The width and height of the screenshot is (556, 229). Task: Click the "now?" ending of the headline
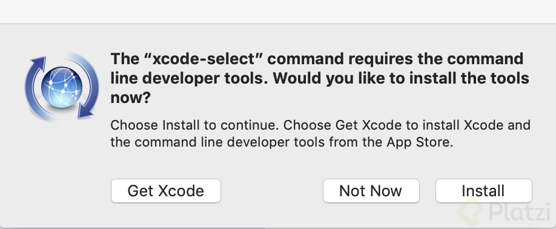[x=131, y=98]
